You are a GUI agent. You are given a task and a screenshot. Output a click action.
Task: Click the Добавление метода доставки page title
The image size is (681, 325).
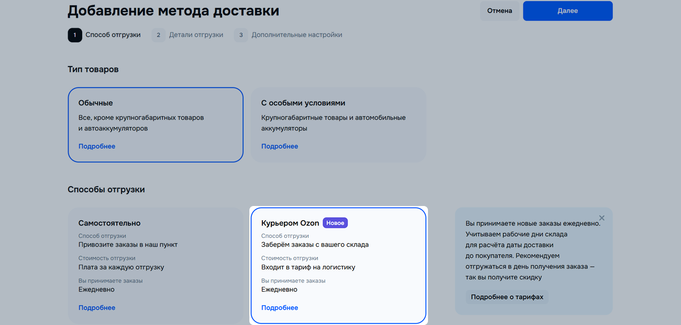tap(173, 11)
